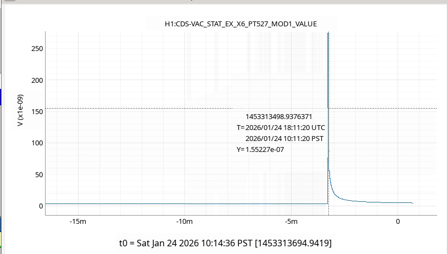Click the 150 y-axis tick label
Viewport: 447px width, 254px height.
point(37,112)
